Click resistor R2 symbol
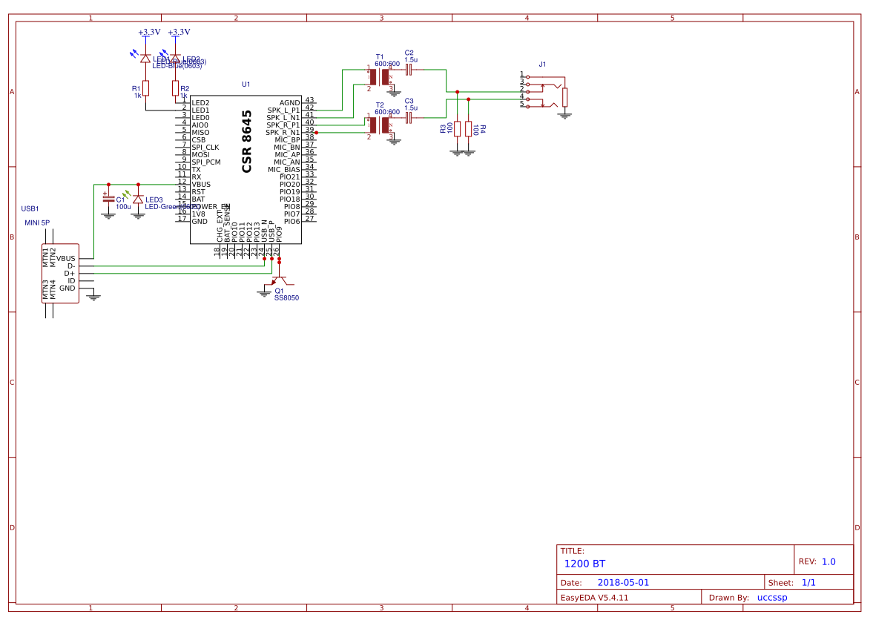Screen dimensions: 873x620 click(175, 88)
